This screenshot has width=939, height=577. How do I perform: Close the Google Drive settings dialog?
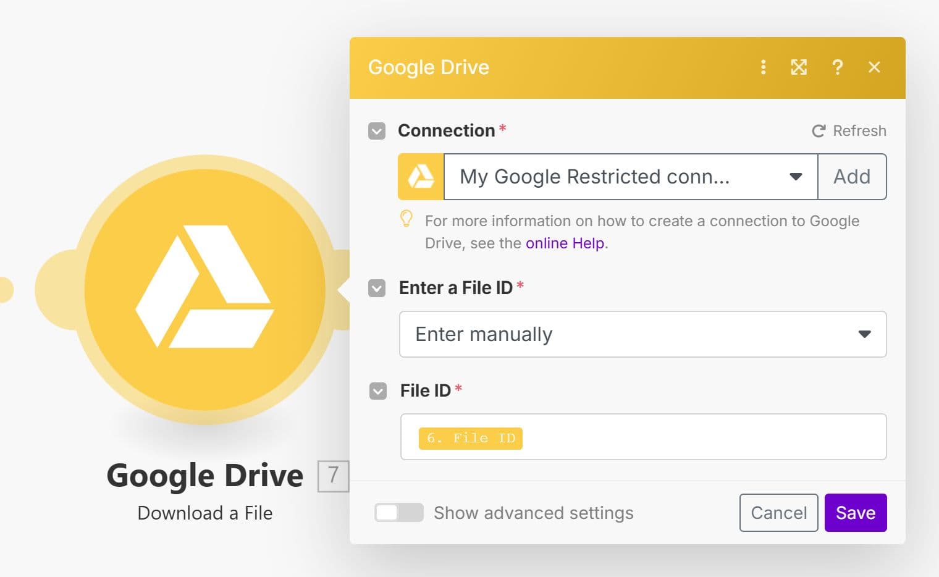[874, 67]
